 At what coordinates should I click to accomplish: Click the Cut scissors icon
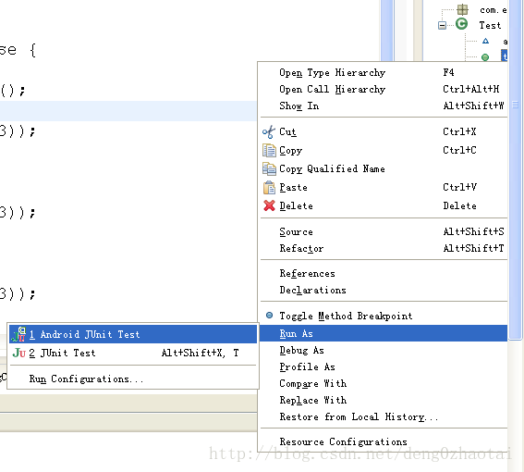click(269, 132)
